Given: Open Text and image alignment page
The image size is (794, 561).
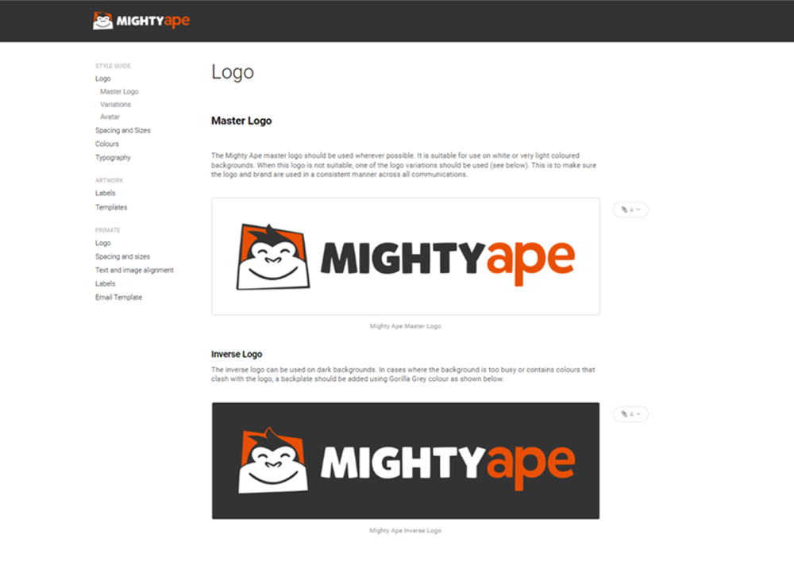Looking at the screenshot, I should 134,270.
